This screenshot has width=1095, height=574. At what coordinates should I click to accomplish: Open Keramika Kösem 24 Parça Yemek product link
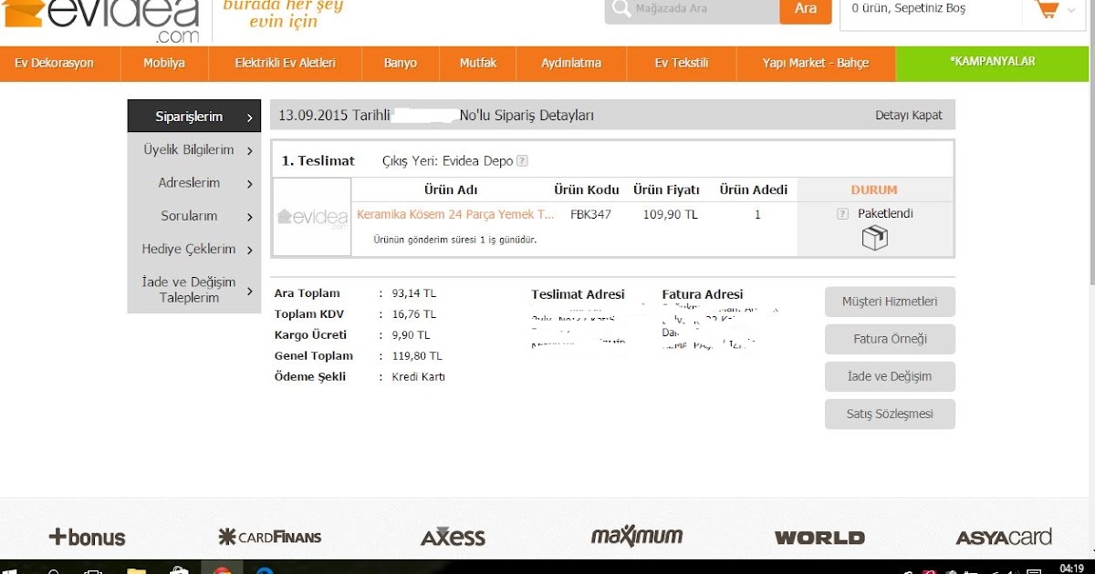pos(455,214)
